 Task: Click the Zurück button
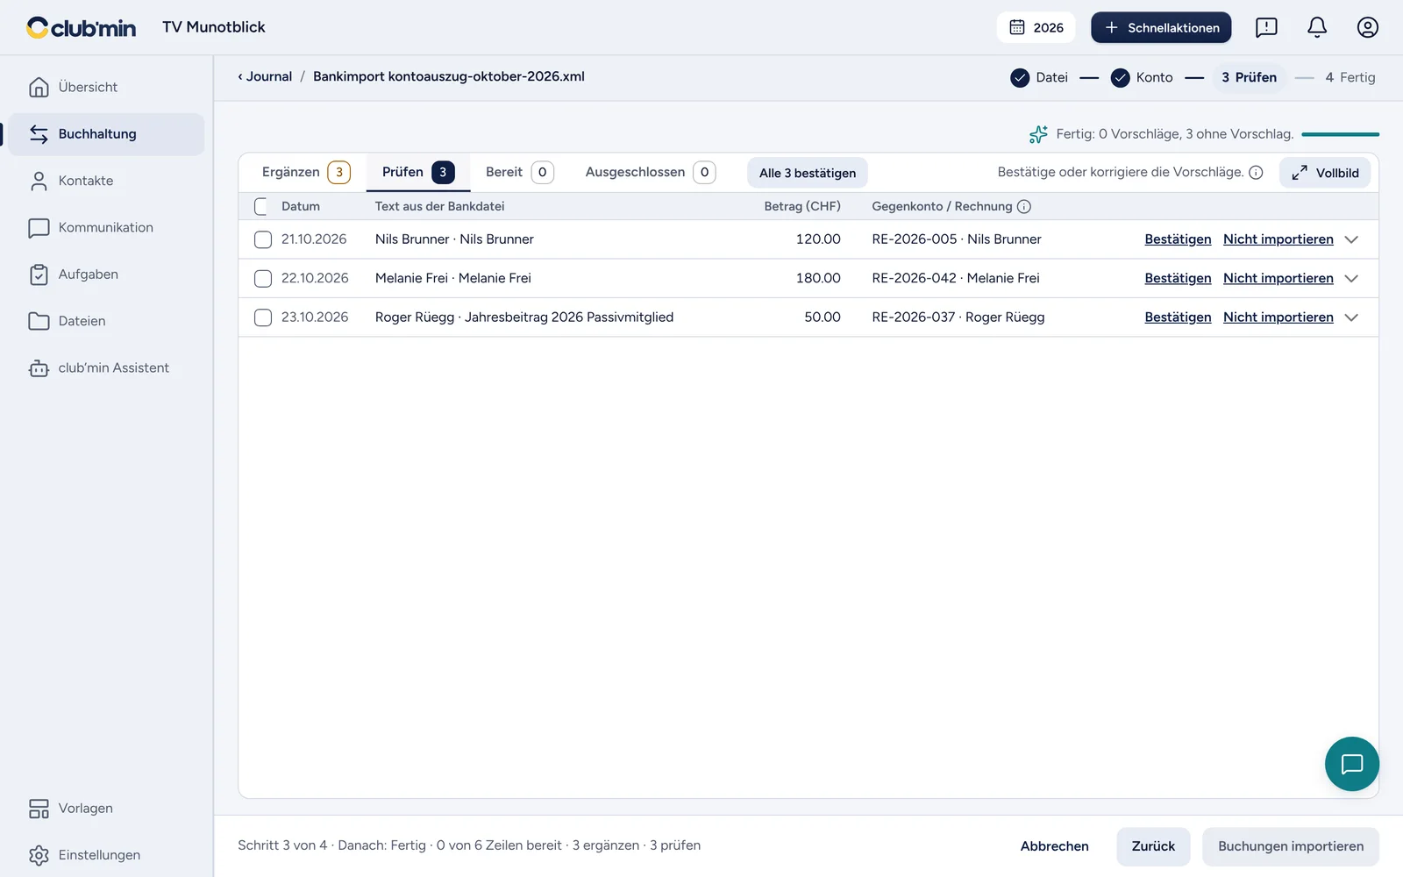click(1153, 846)
